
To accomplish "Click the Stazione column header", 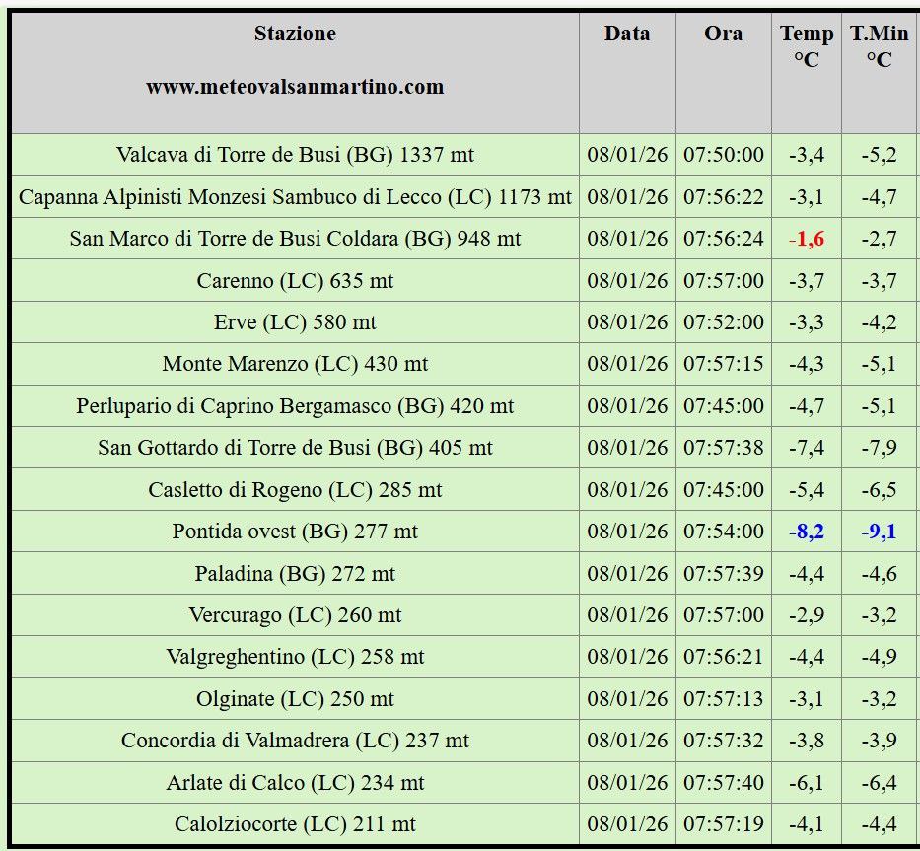I will click(x=295, y=34).
